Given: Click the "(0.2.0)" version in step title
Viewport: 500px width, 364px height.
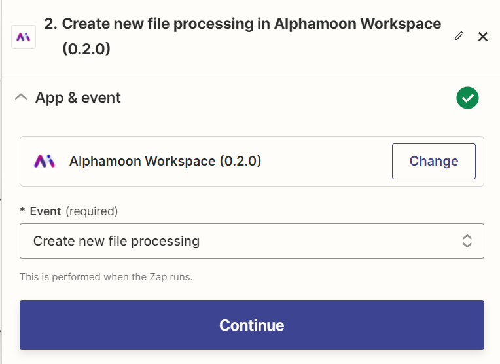Looking at the screenshot, I should pyautogui.click(x=86, y=49).
